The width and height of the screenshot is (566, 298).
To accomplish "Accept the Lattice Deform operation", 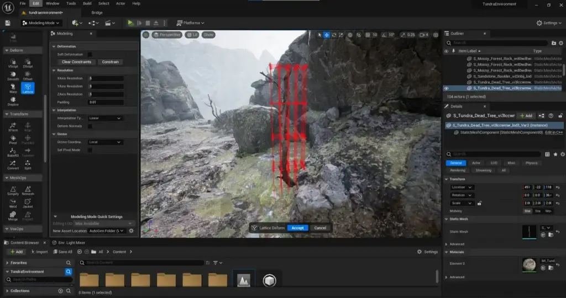I will coord(297,227).
